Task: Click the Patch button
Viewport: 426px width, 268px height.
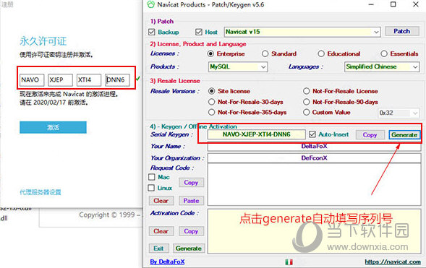Action: (x=402, y=31)
